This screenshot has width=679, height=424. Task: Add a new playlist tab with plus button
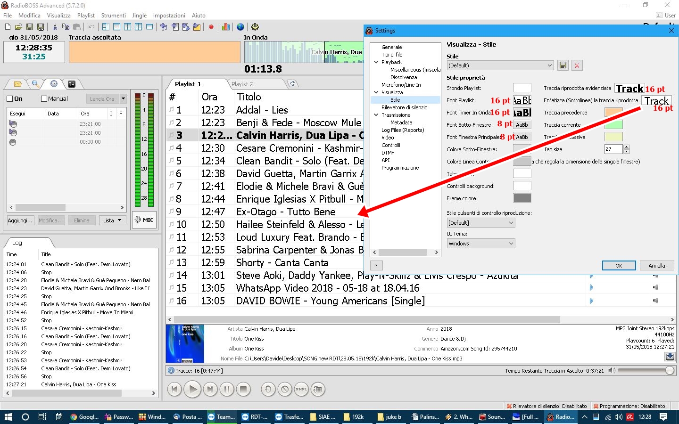293,83
